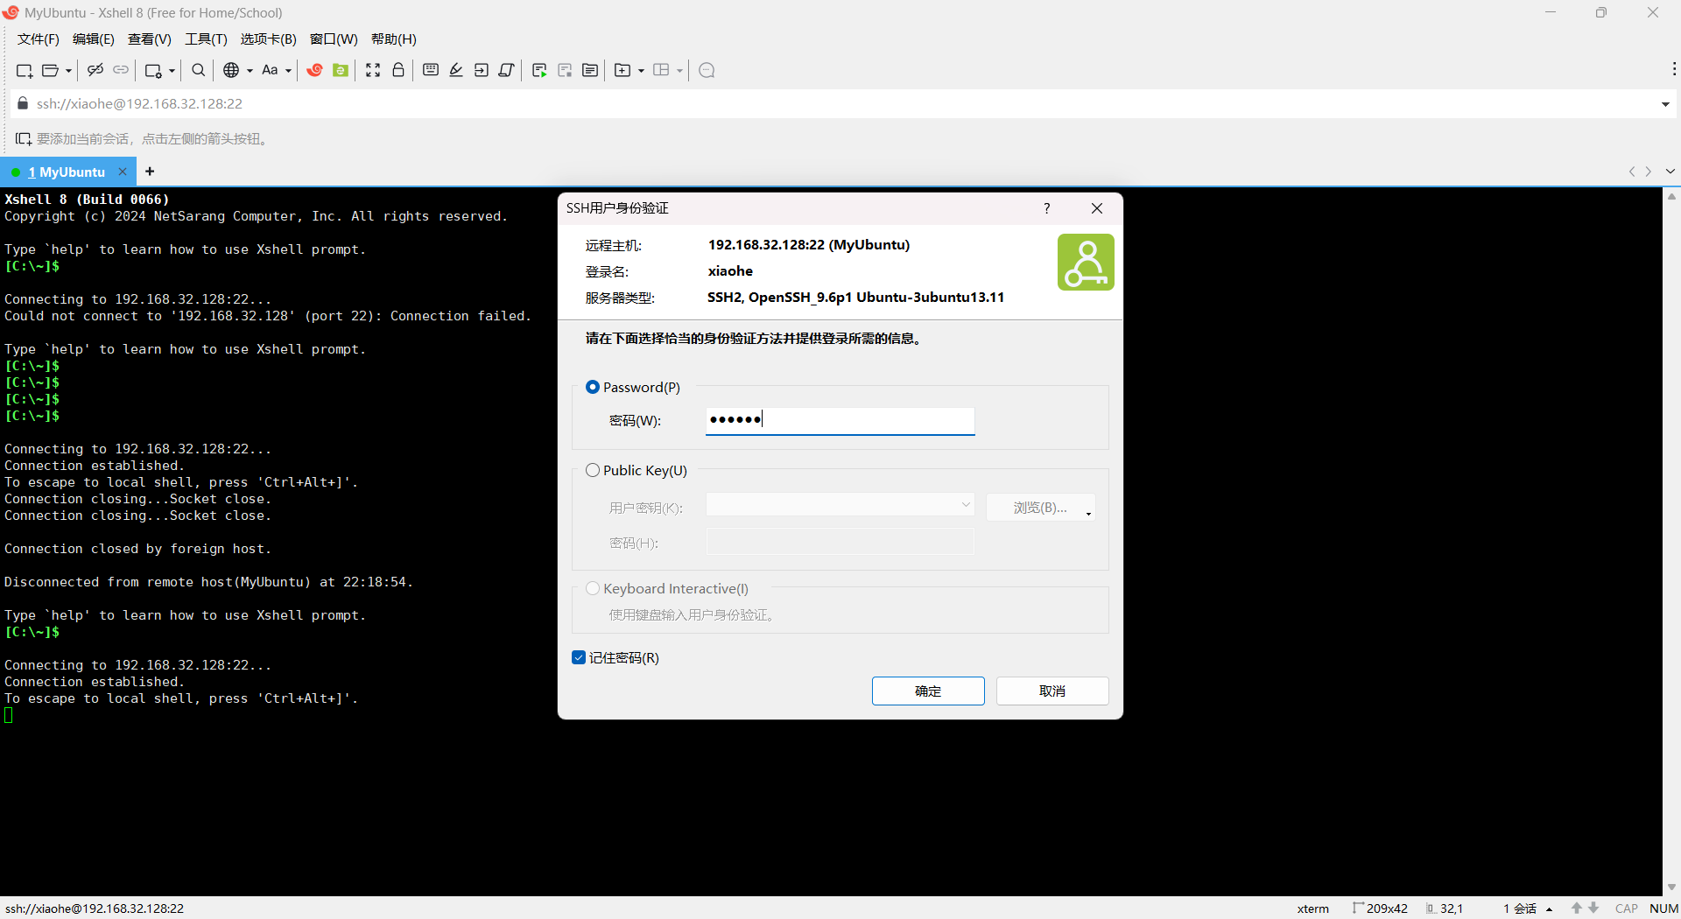Select the Password(P) radio button

point(593,387)
